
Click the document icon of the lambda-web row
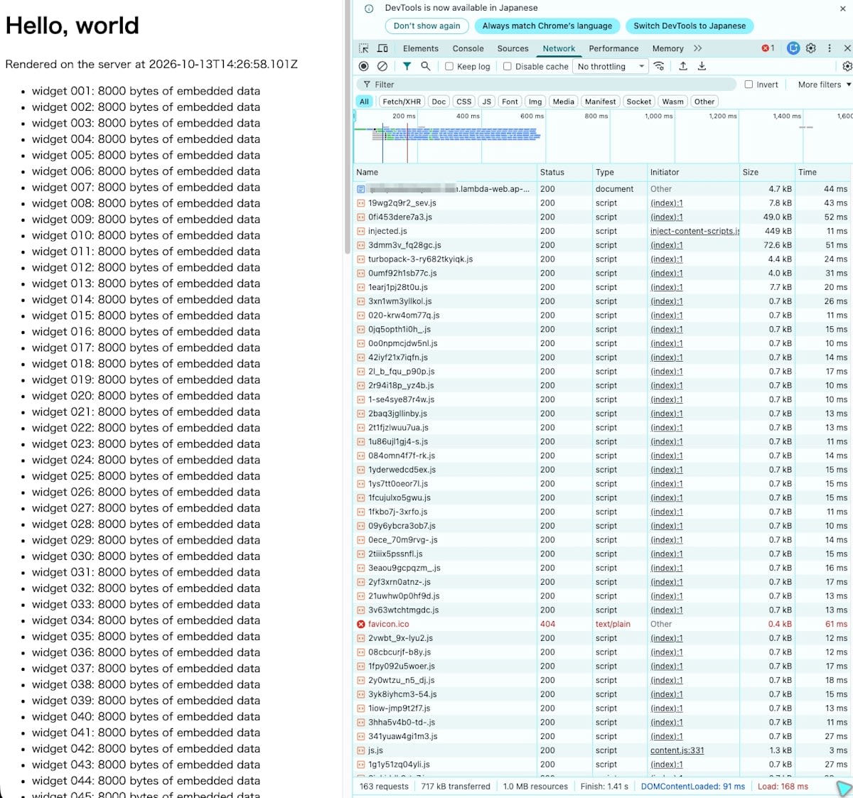(361, 189)
